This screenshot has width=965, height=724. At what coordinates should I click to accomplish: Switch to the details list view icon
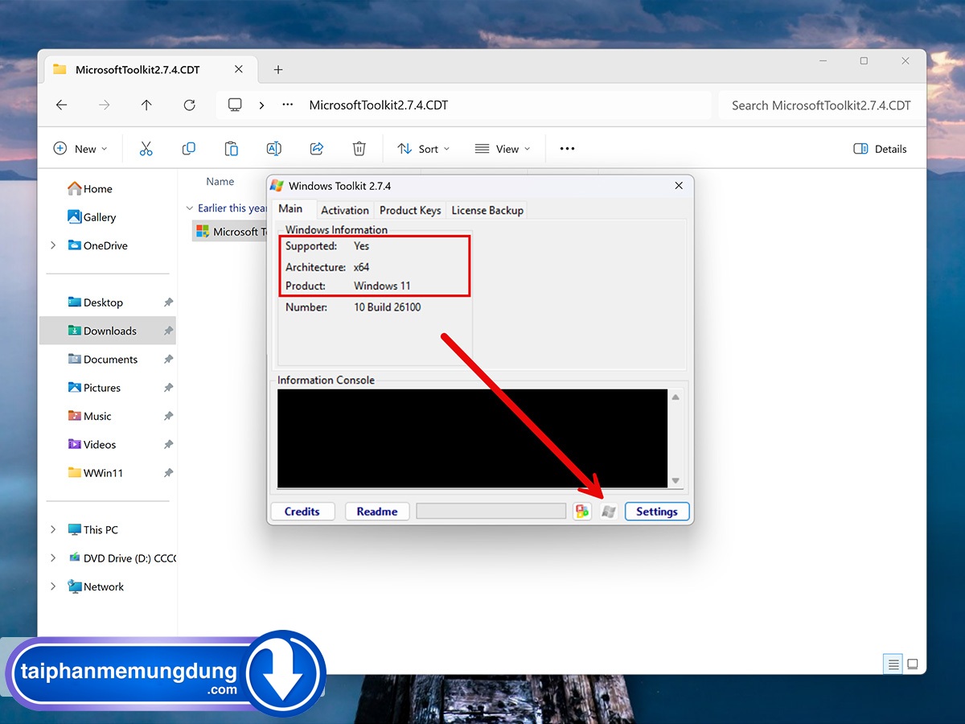[x=893, y=664]
